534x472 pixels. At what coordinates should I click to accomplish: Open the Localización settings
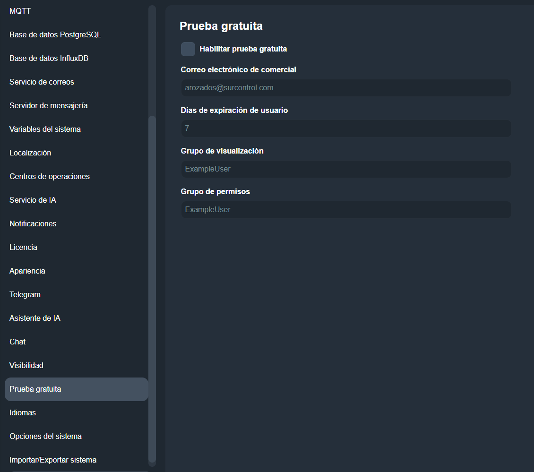click(30, 153)
